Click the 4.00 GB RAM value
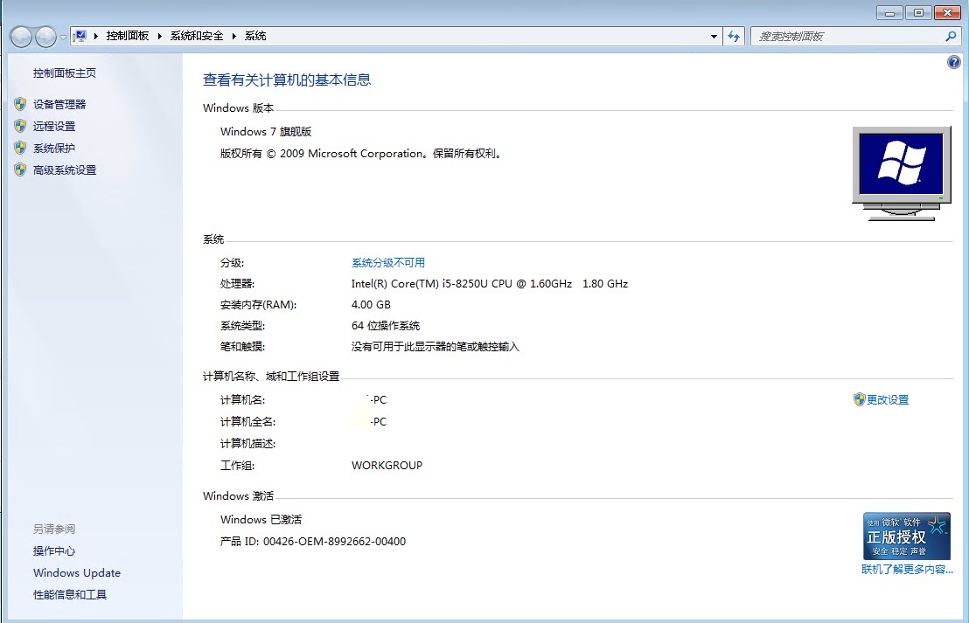The image size is (969, 623). pos(371,304)
